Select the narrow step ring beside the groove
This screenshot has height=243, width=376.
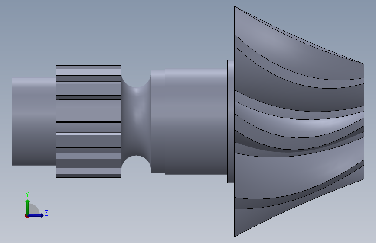point(158,121)
